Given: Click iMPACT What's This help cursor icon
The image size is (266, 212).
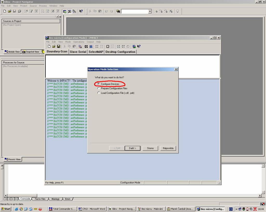Looking at the screenshot, I should click(x=139, y=47).
